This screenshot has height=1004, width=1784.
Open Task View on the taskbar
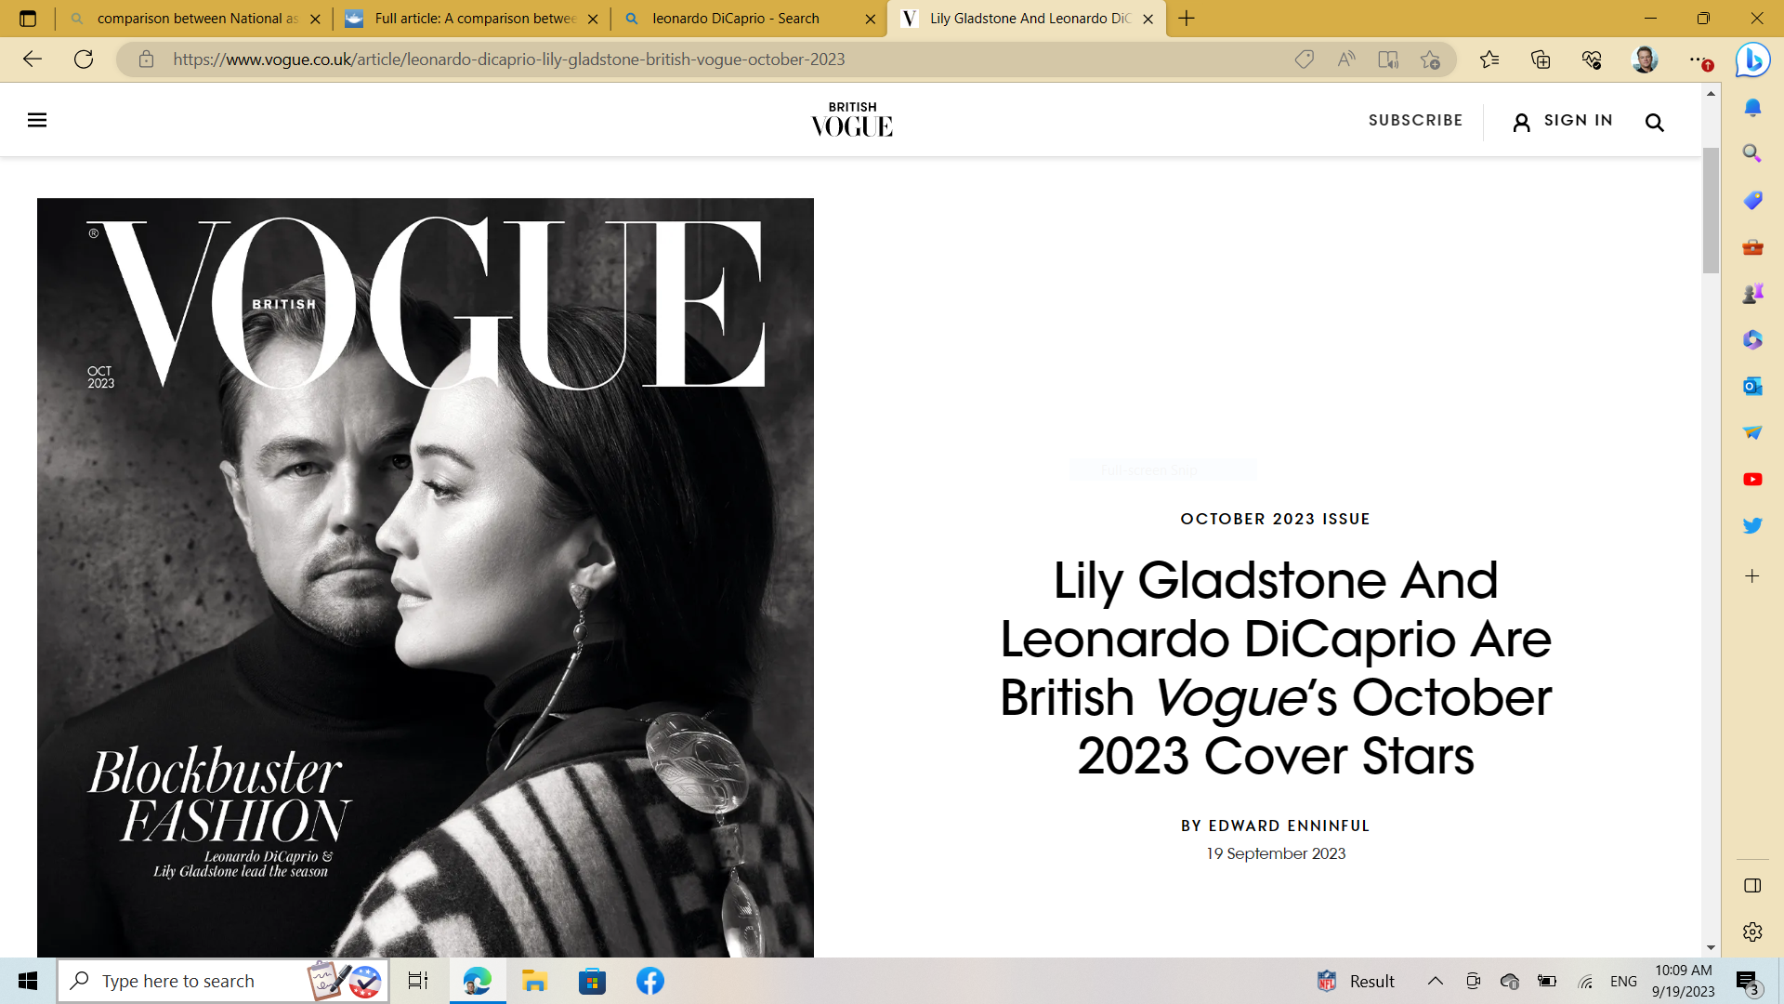[418, 981]
